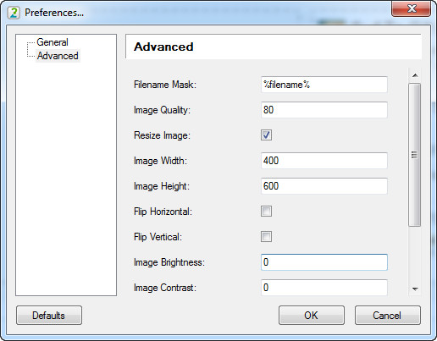The width and height of the screenshot is (437, 341).
Task: Click into the Image Quality field
Action: pyautogui.click(x=324, y=110)
